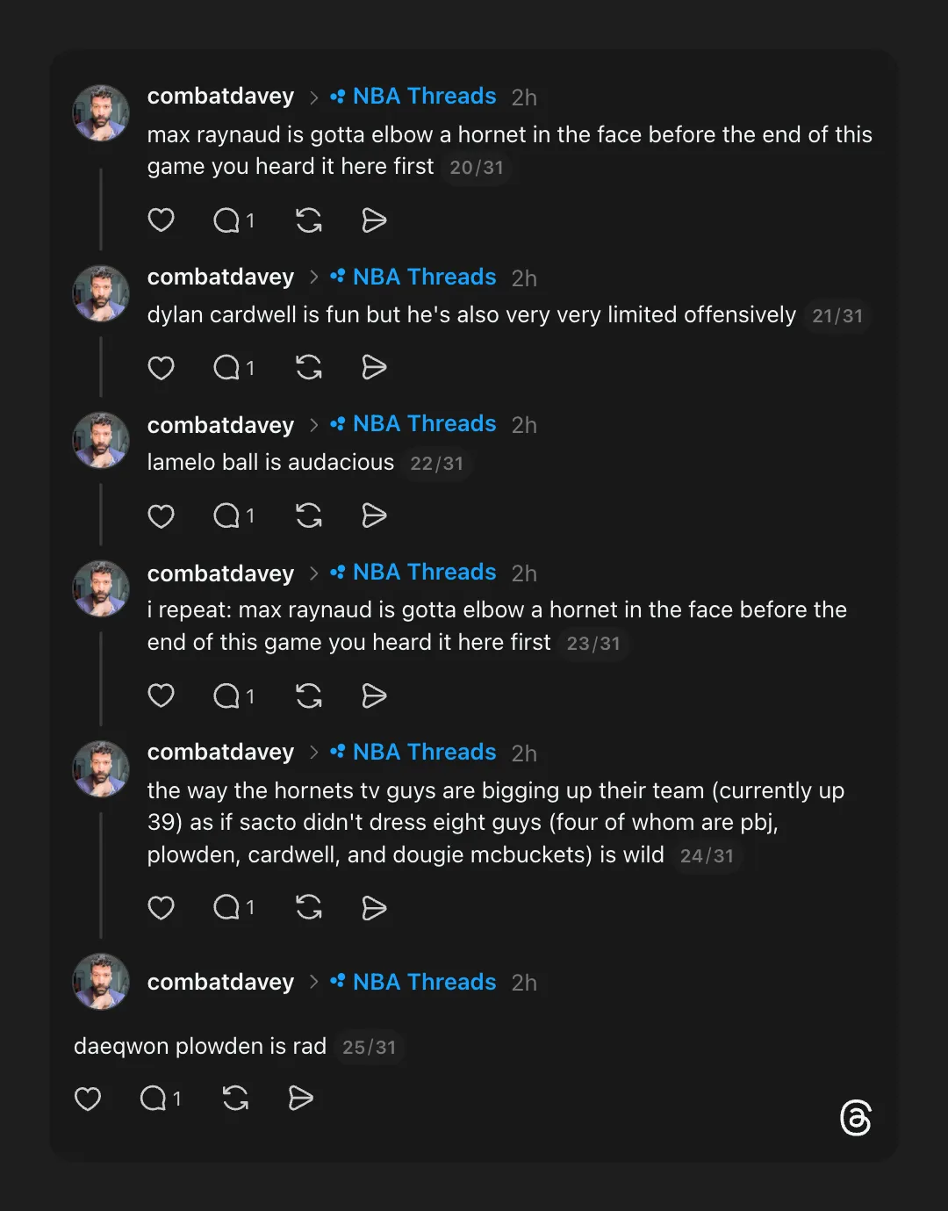The width and height of the screenshot is (948, 1211).
Task: Open combatdavey profile from lamelo ball post
Action: click(x=220, y=425)
